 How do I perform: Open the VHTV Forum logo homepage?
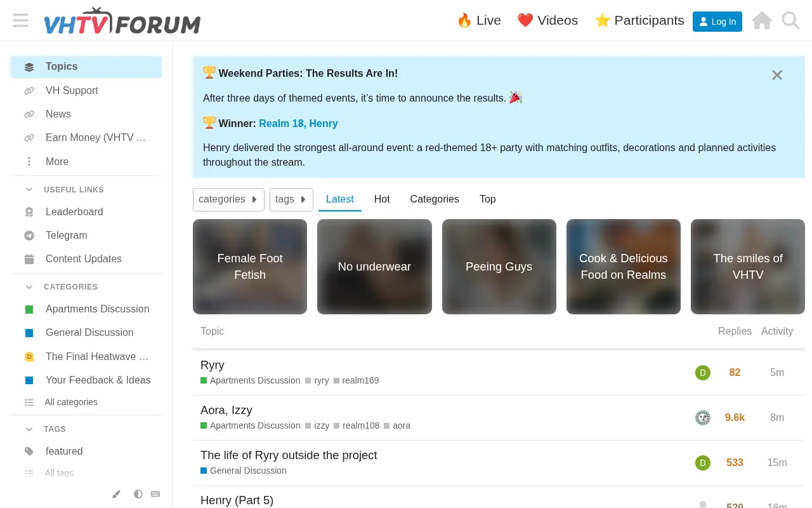coord(122,21)
